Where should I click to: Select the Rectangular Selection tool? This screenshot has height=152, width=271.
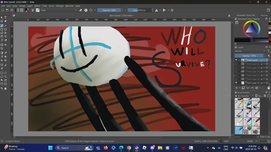(2, 73)
